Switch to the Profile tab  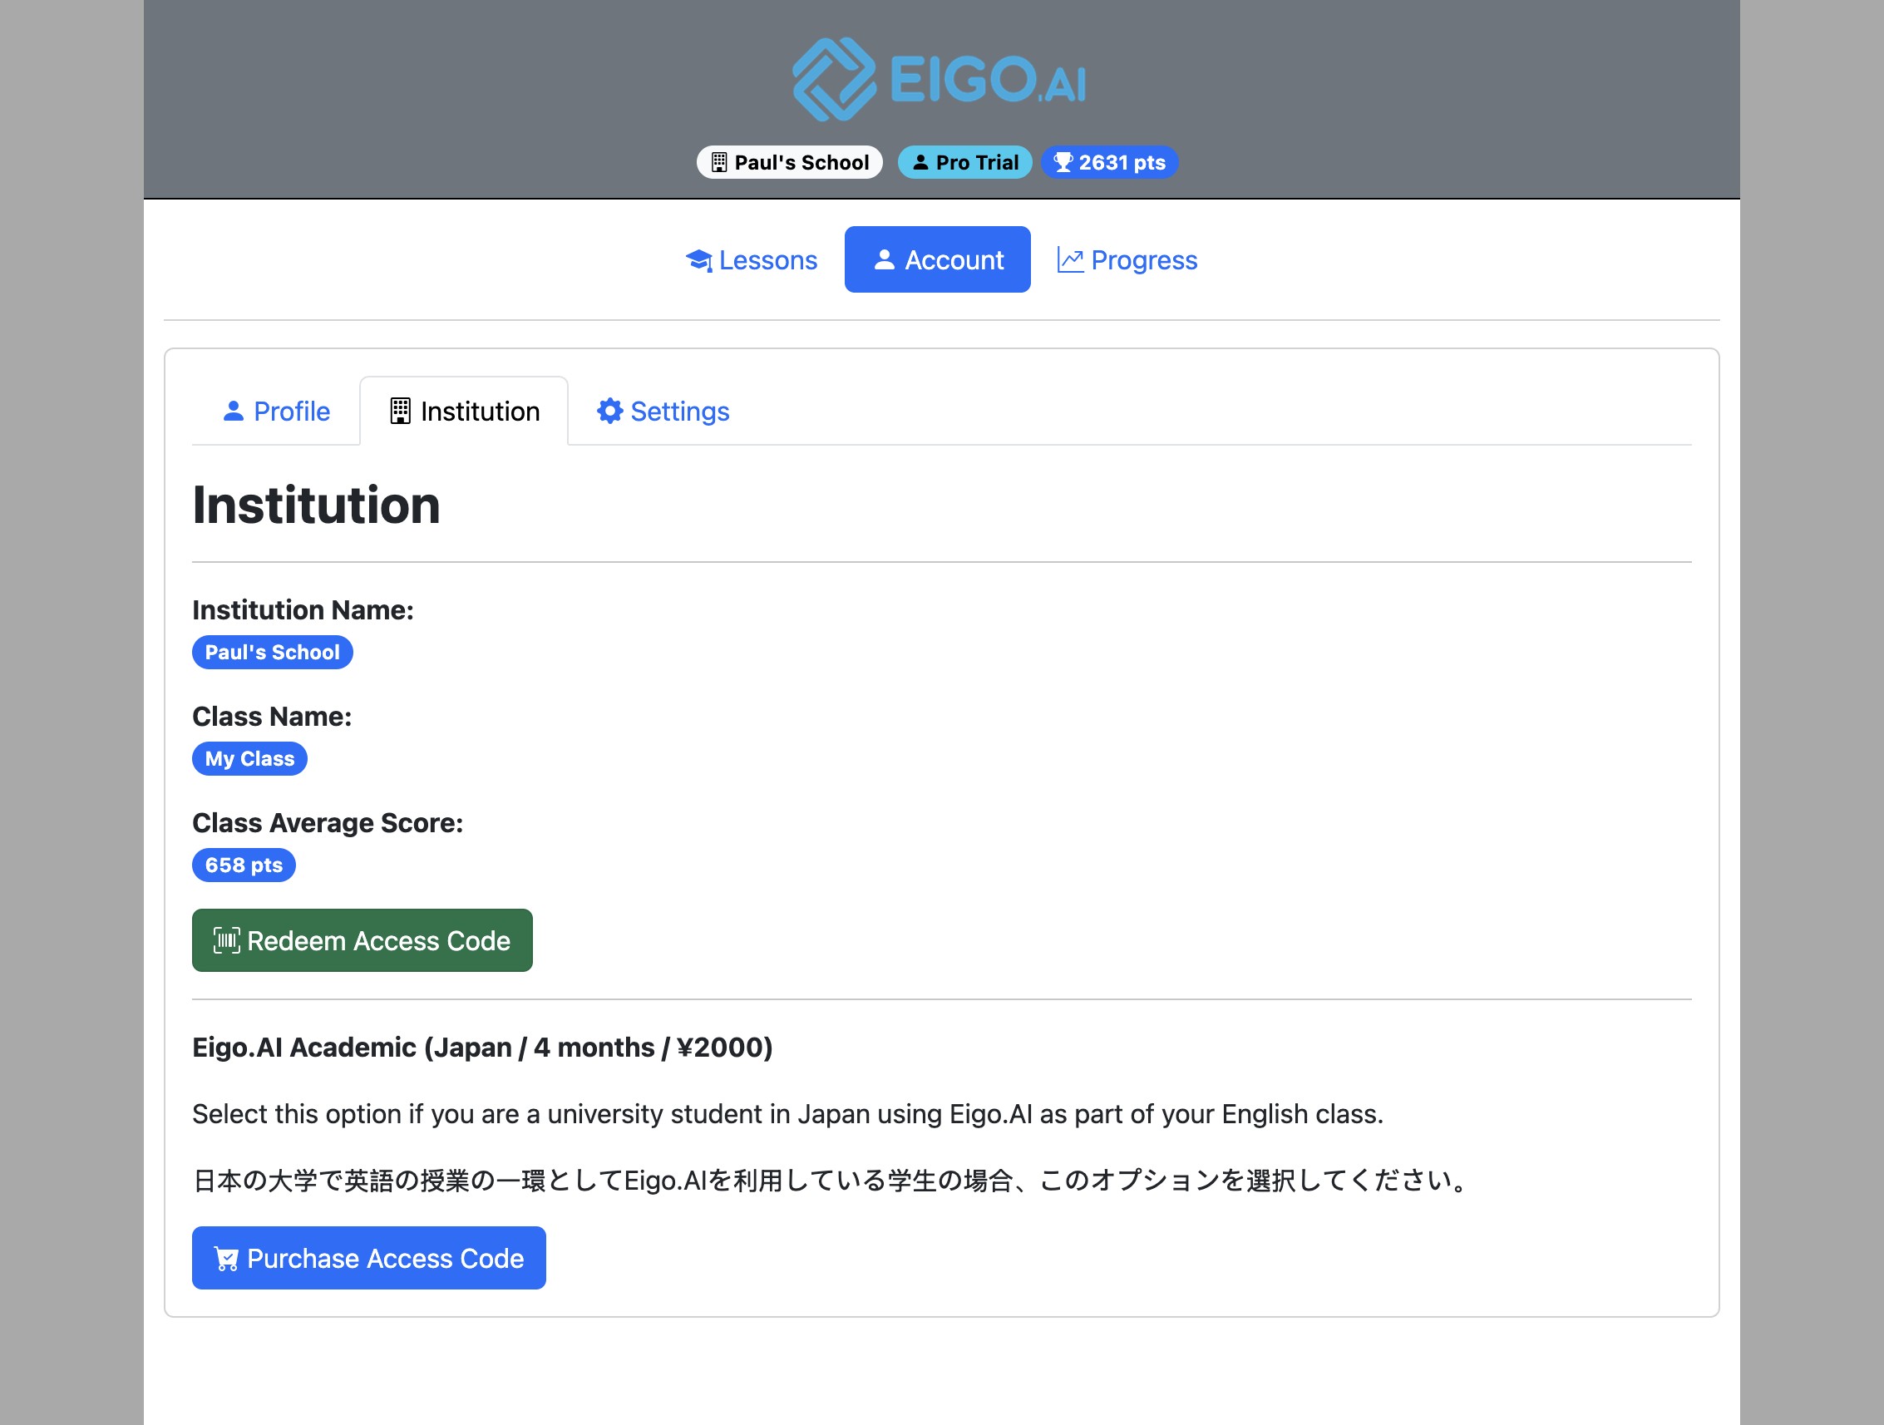[x=276, y=412]
